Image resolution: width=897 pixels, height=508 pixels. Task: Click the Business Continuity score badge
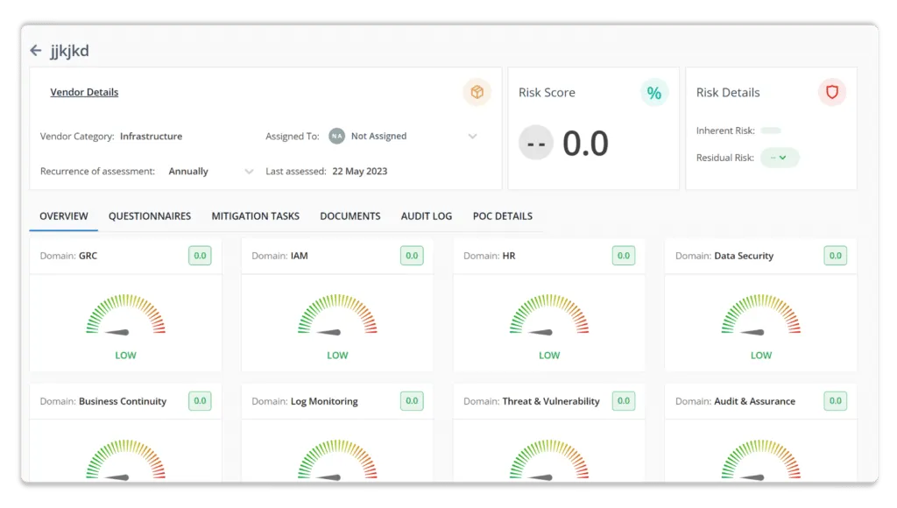[200, 401]
